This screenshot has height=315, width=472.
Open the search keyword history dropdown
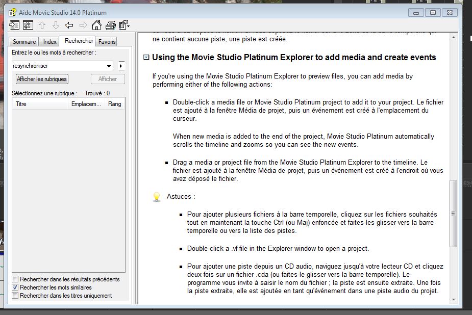click(x=109, y=66)
